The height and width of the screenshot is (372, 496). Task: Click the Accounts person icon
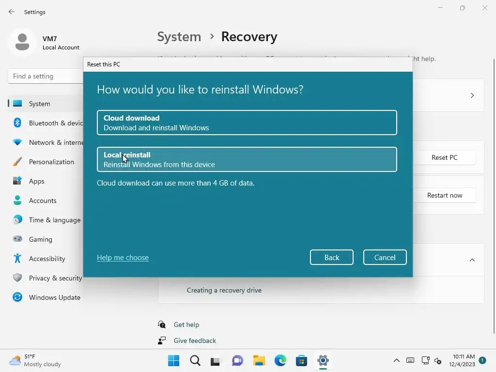click(x=17, y=200)
